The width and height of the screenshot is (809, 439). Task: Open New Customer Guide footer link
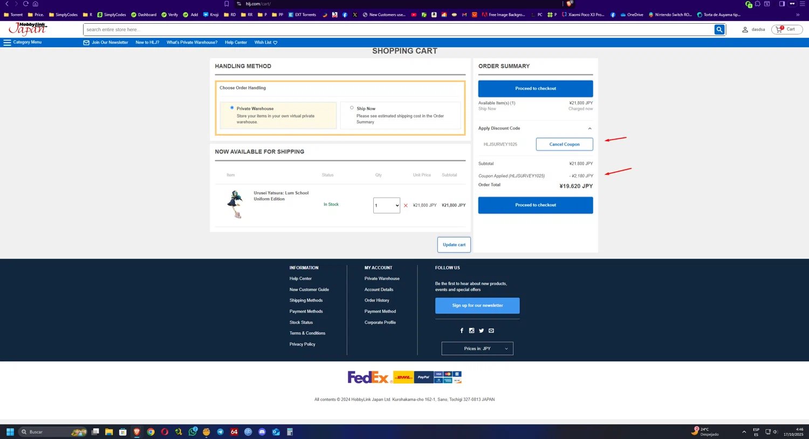pos(309,290)
